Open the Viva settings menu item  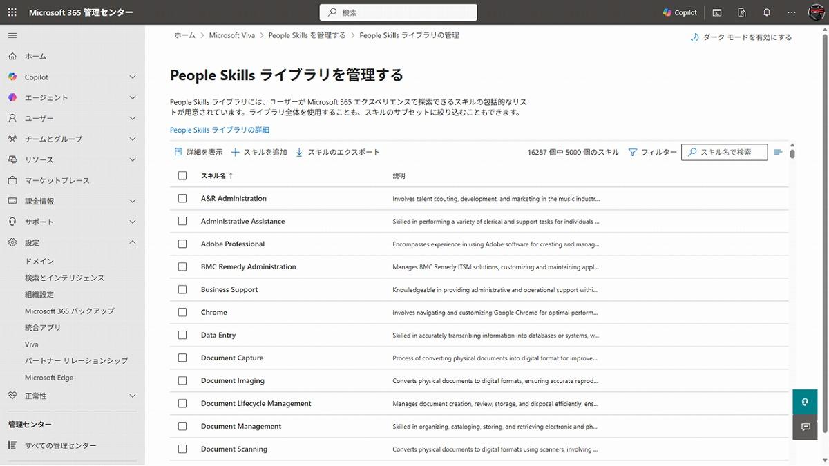32,344
